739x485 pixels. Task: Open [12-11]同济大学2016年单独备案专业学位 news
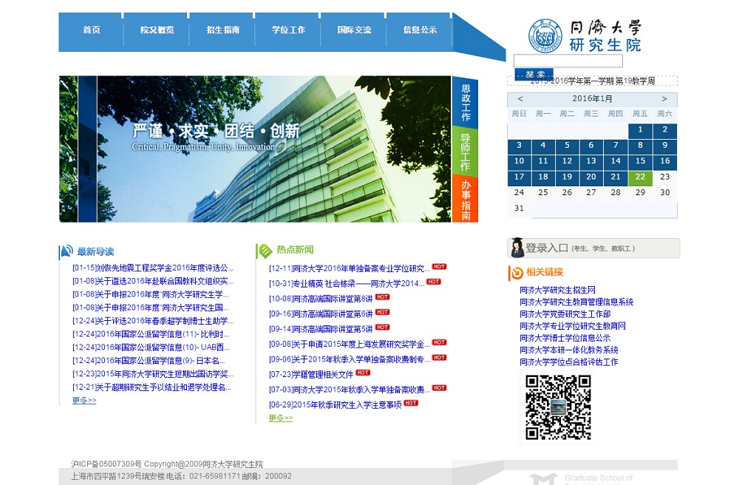[350, 268]
